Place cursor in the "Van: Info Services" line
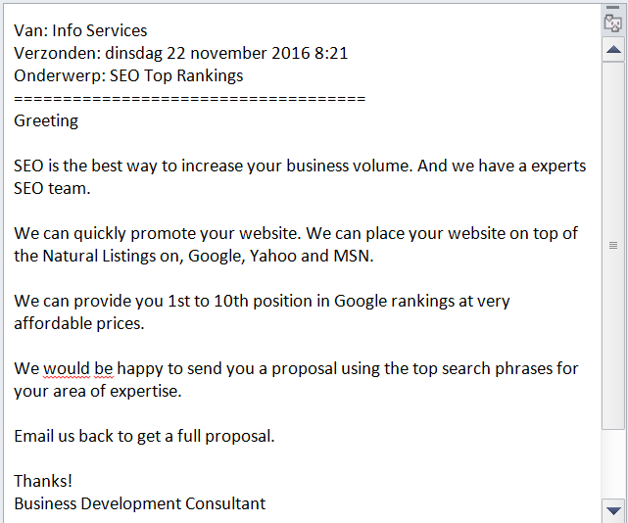This screenshot has width=628, height=523. [80, 30]
